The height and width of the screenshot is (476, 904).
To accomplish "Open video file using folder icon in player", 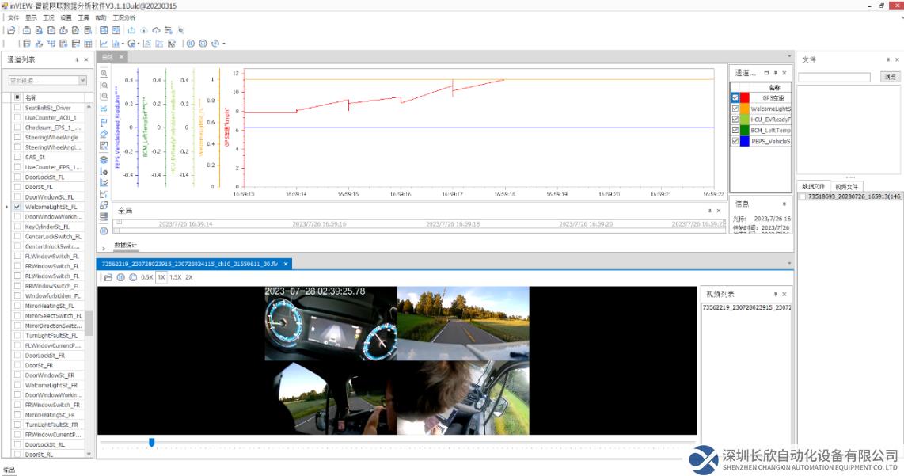I will point(108,277).
